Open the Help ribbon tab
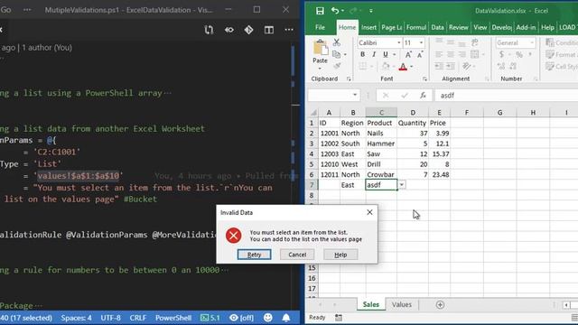Screen dimensions: 578x325 547,27
